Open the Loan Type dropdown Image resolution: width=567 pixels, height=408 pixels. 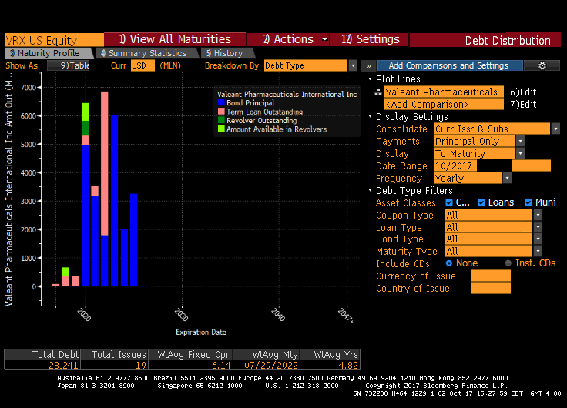tap(538, 227)
